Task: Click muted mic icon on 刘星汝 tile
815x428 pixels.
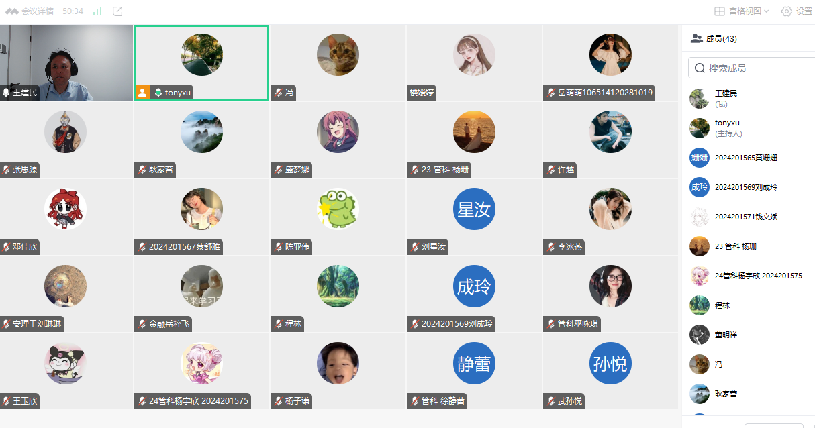Action: pos(414,247)
